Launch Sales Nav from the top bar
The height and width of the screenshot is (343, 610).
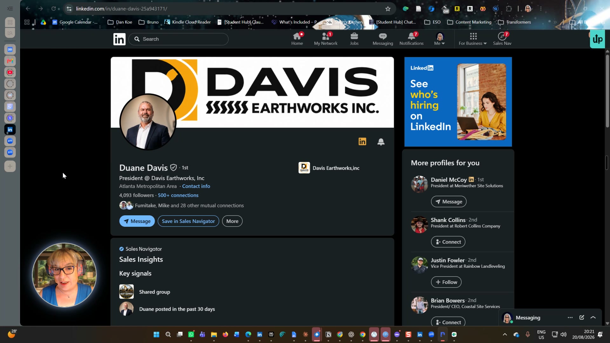502,39
